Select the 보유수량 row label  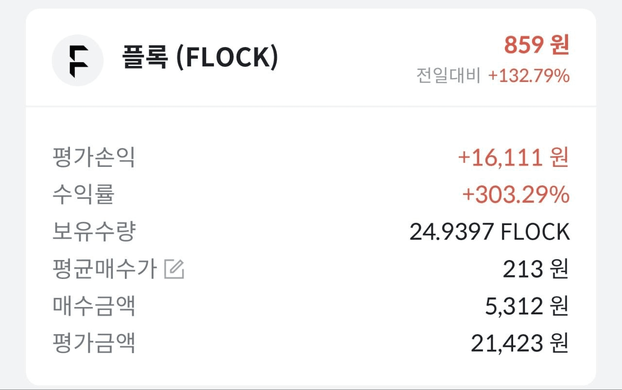pos(94,232)
